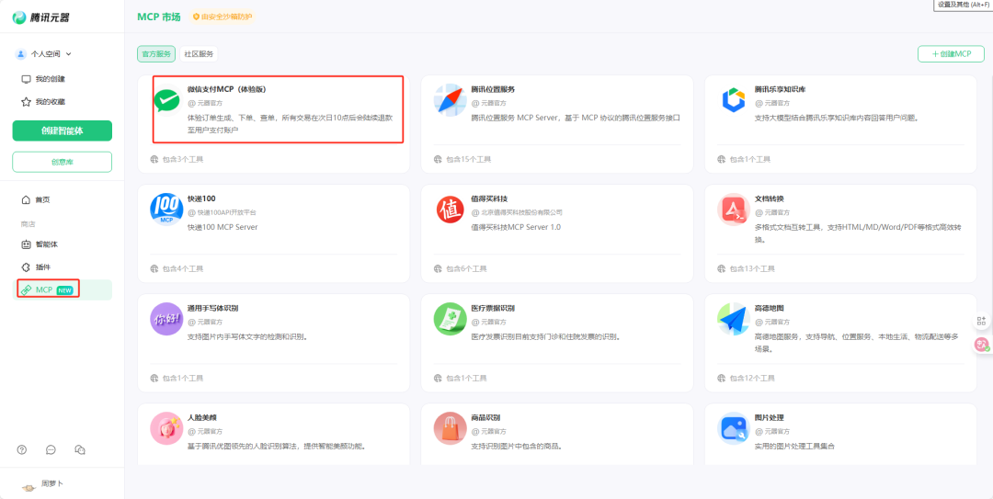Click the 创建智能体 green button
The height and width of the screenshot is (499, 993).
point(62,130)
